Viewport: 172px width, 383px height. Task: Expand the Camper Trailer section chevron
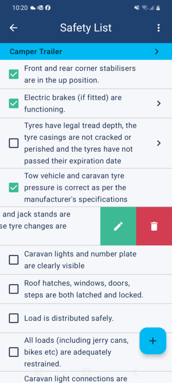click(157, 52)
